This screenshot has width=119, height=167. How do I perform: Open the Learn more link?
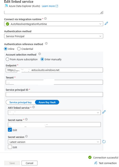click(x=50, y=6)
